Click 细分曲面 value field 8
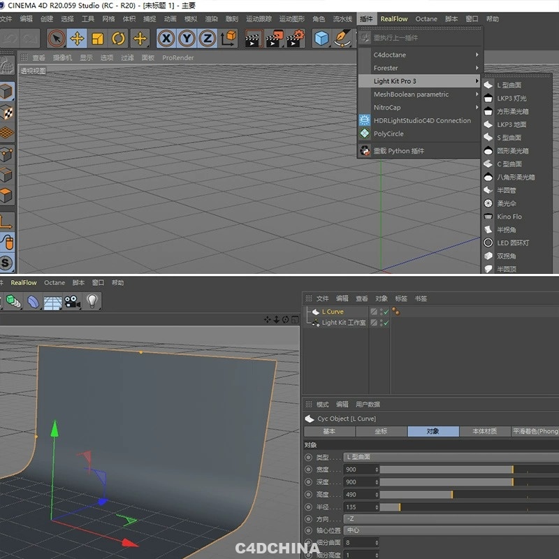This screenshot has height=559, width=559. pyautogui.click(x=359, y=543)
